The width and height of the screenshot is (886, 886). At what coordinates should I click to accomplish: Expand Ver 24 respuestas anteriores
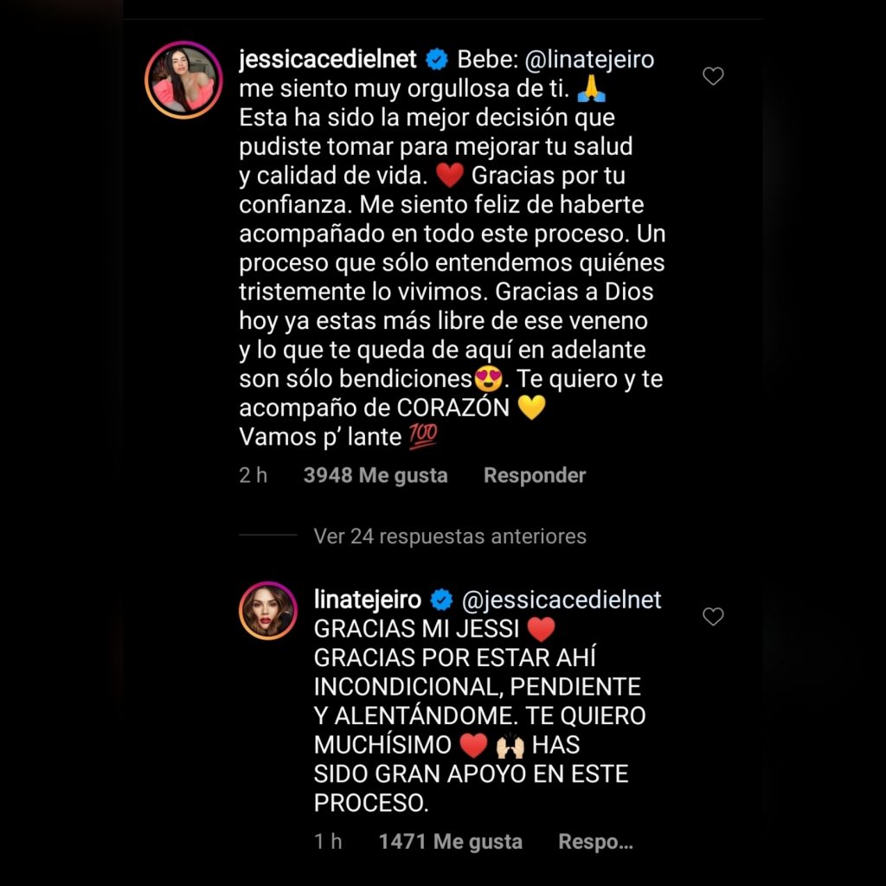coord(450,536)
